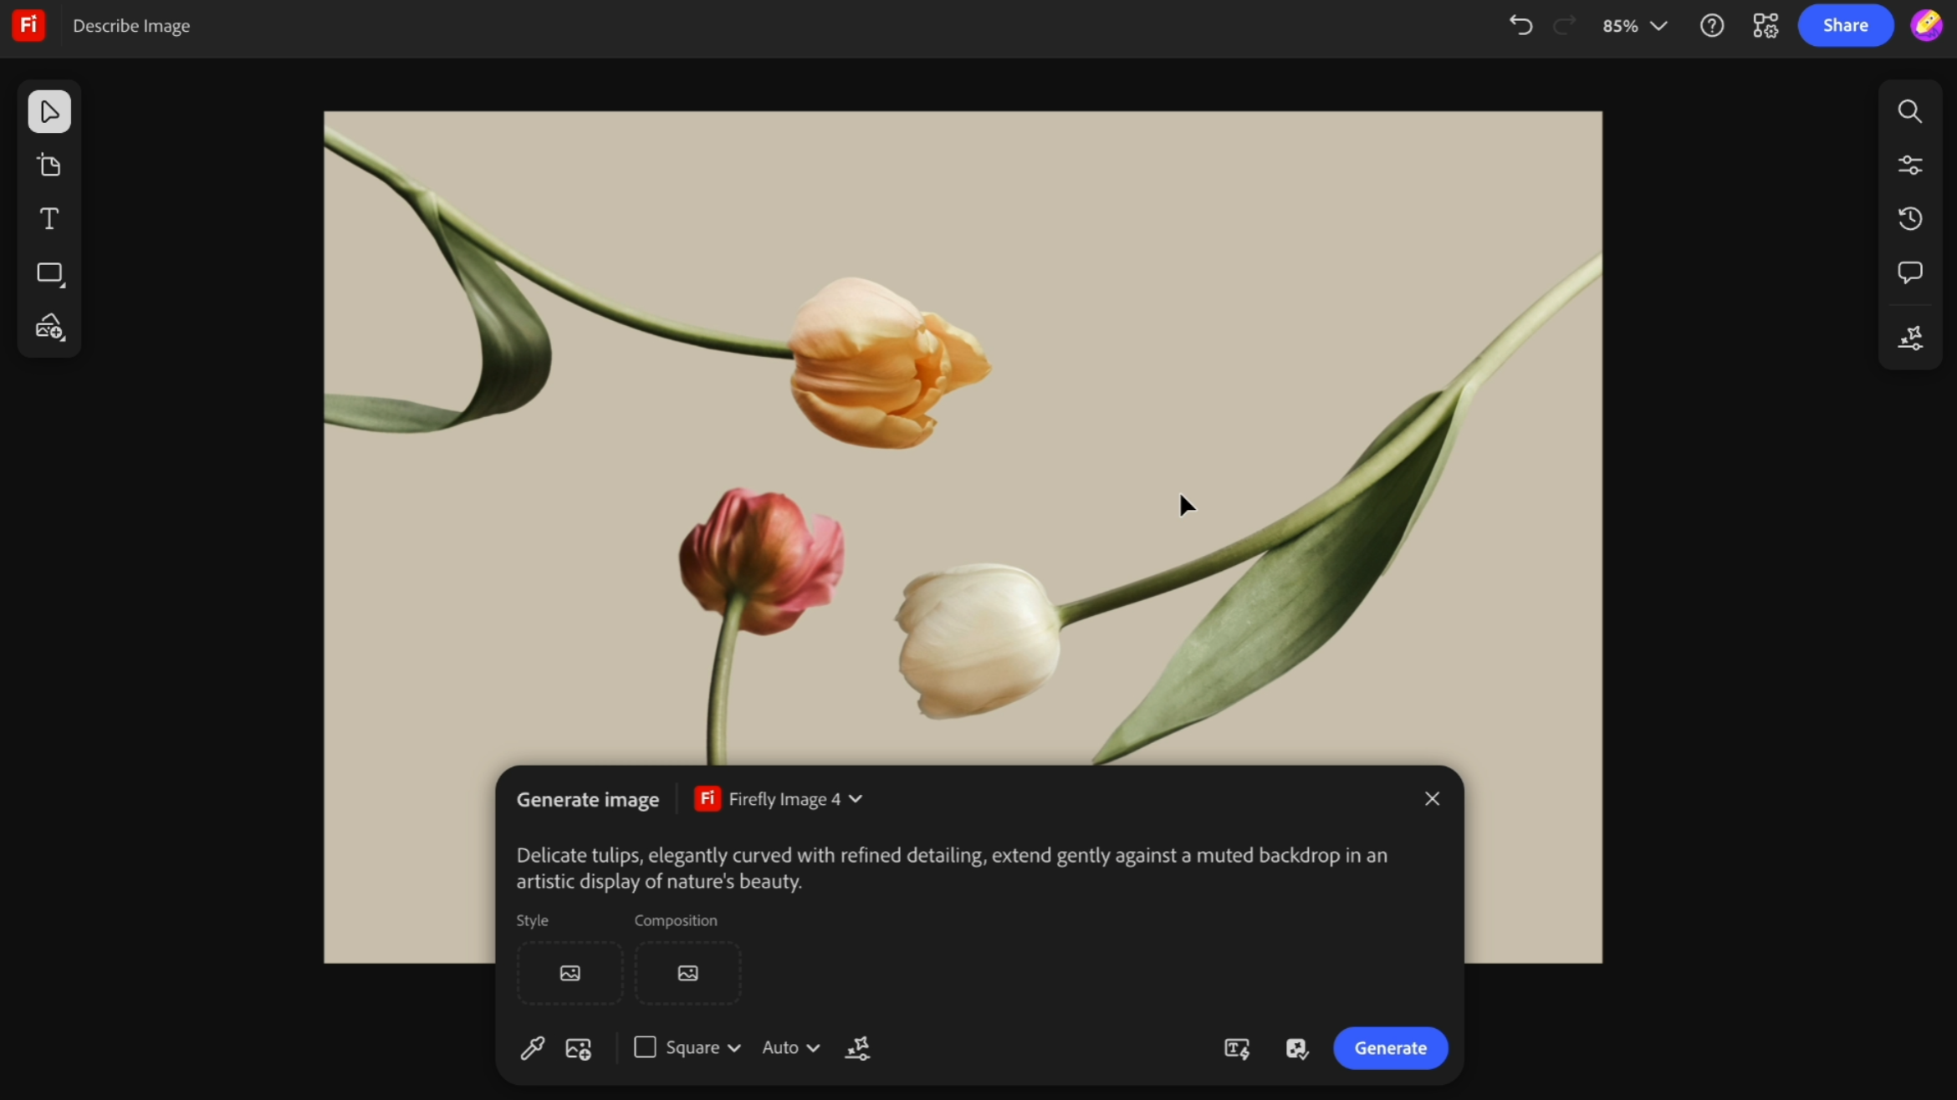Show the history clock panel

(x=1909, y=219)
